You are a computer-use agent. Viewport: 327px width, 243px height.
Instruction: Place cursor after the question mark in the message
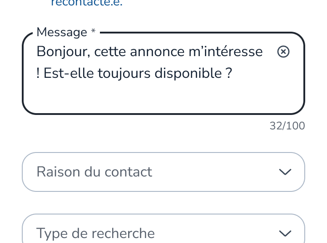(233, 73)
